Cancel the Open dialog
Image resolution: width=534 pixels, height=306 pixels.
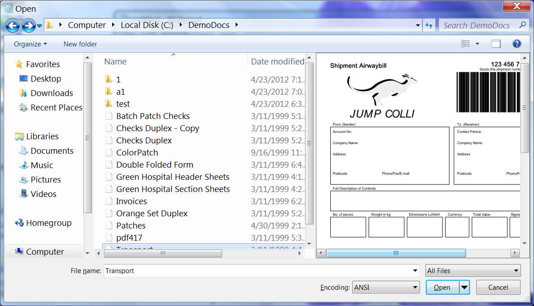click(x=498, y=287)
